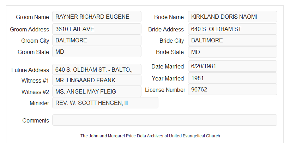284x143 pixels.
Task: Click the Groom Name field
Action: [97, 17]
